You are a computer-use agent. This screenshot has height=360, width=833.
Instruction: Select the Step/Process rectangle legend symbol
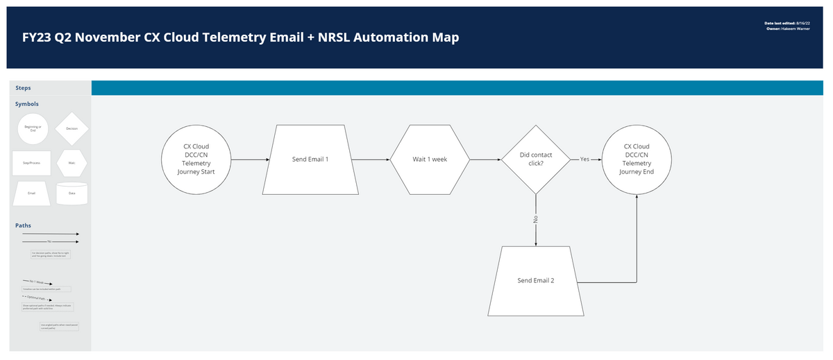pyautogui.click(x=31, y=163)
